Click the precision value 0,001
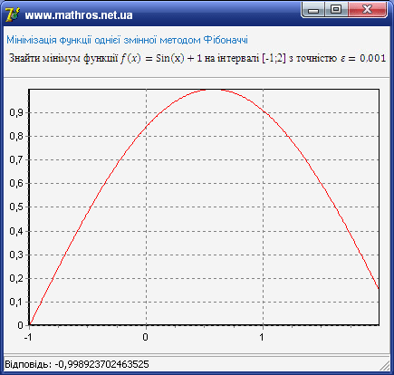394x375 pixels. (372, 58)
